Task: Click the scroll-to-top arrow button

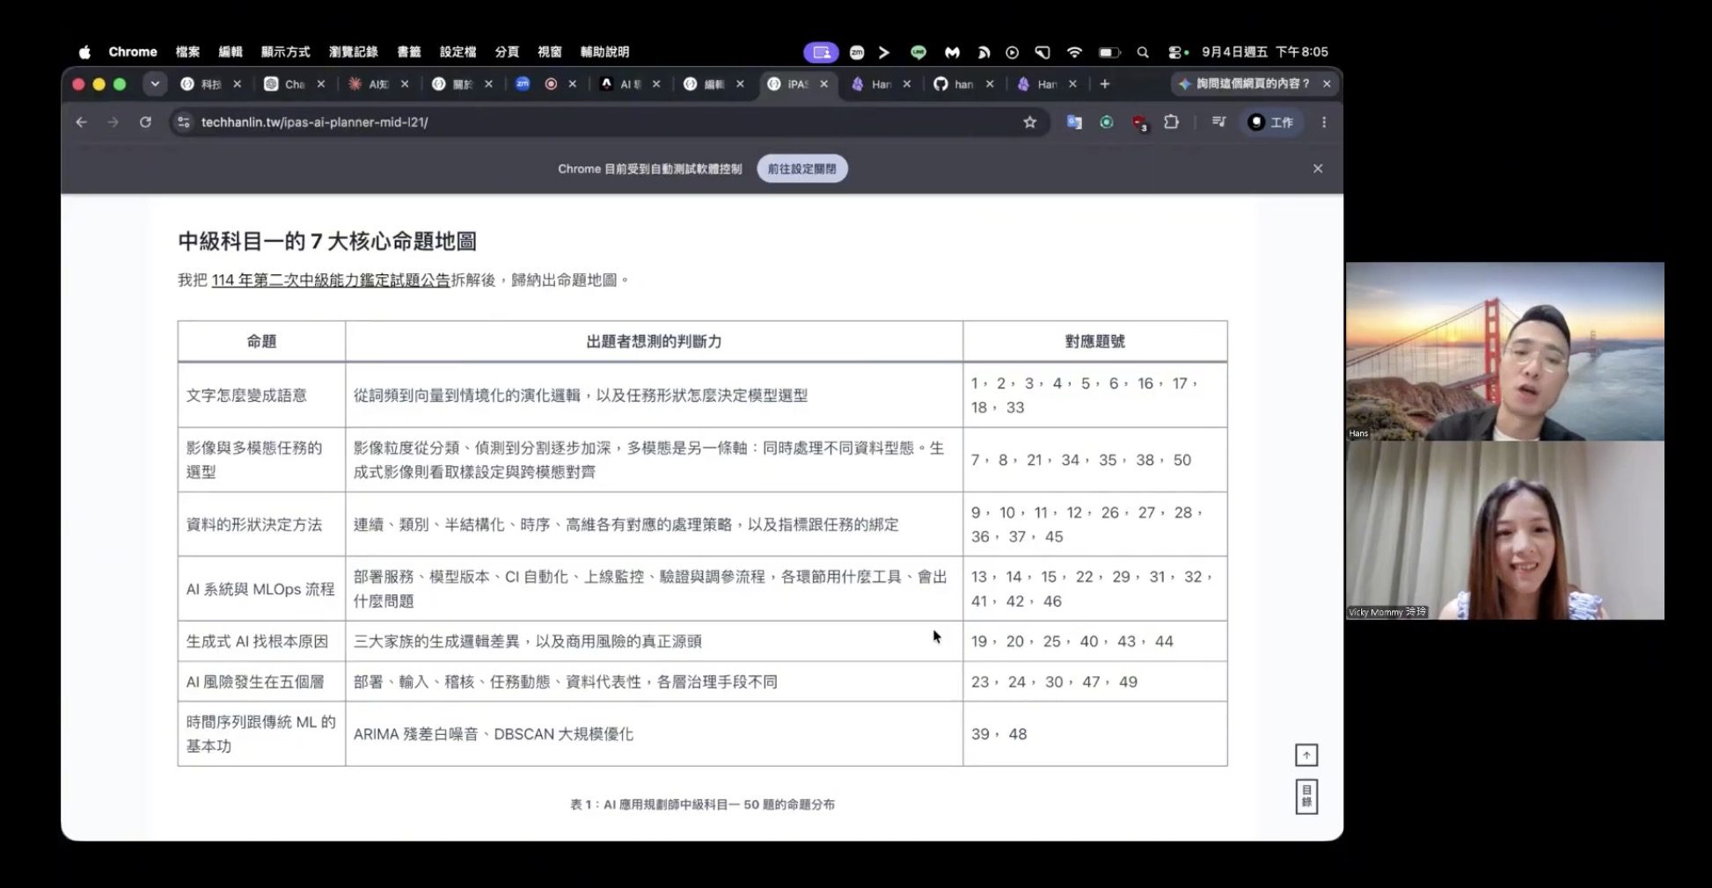Action: (x=1306, y=755)
